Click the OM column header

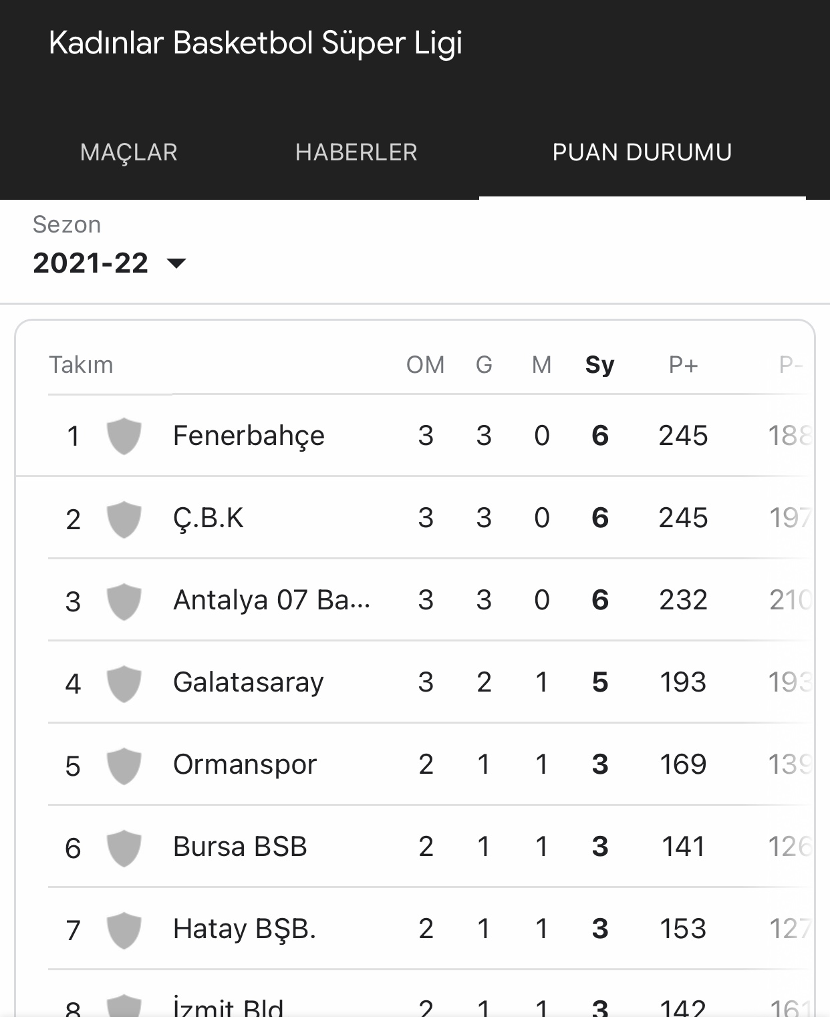(x=426, y=365)
